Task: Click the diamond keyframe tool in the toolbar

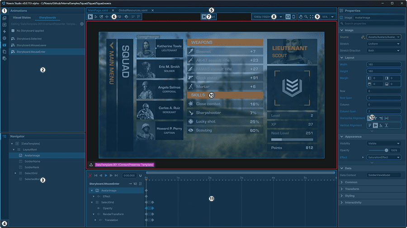Action: [x=126, y=17]
